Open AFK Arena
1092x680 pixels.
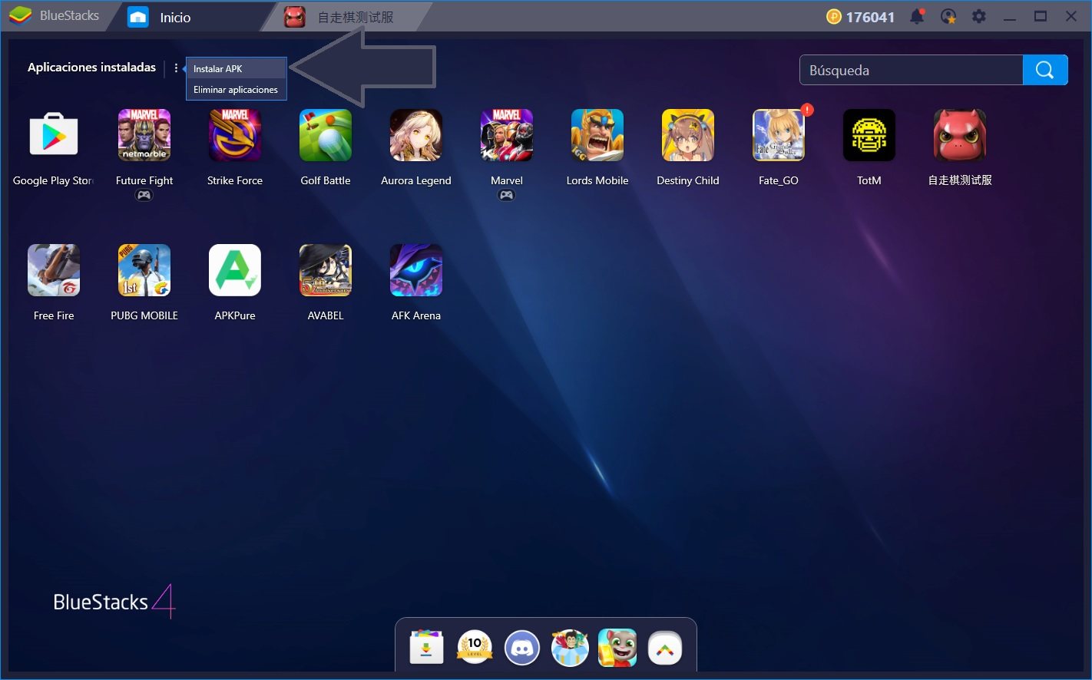click(416, 270)
